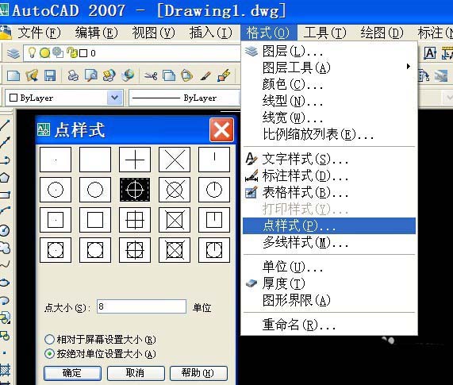Screen dimensions: 453x385
Task: Choose 线型(N)... from Format menu
Action: [x=329, y=101]
